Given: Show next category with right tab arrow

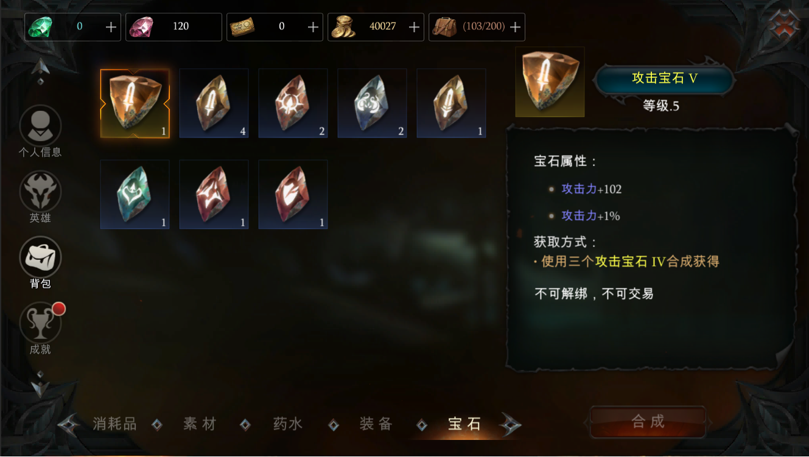Looking at the screenshot, I should (x=510, y=424).
